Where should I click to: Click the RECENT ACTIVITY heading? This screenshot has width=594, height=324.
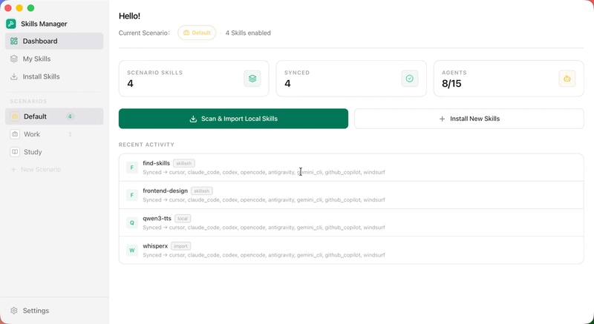[146, 145]
